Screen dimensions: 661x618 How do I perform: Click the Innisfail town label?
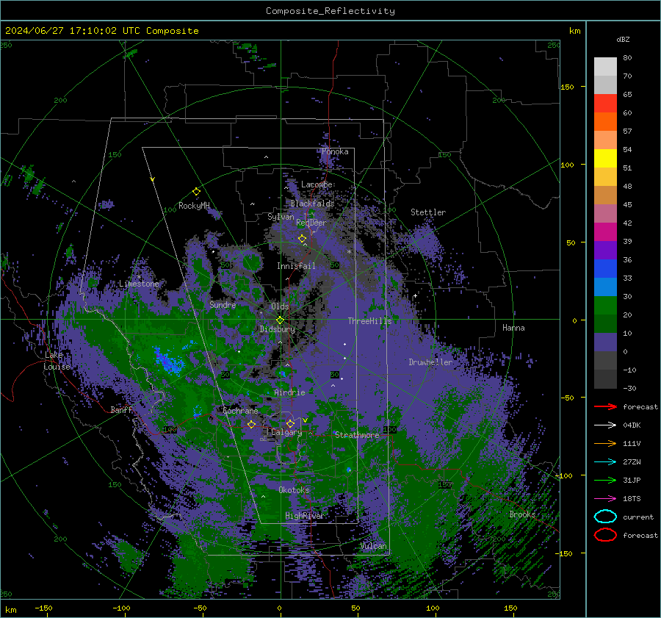click(x=296, y=266)
